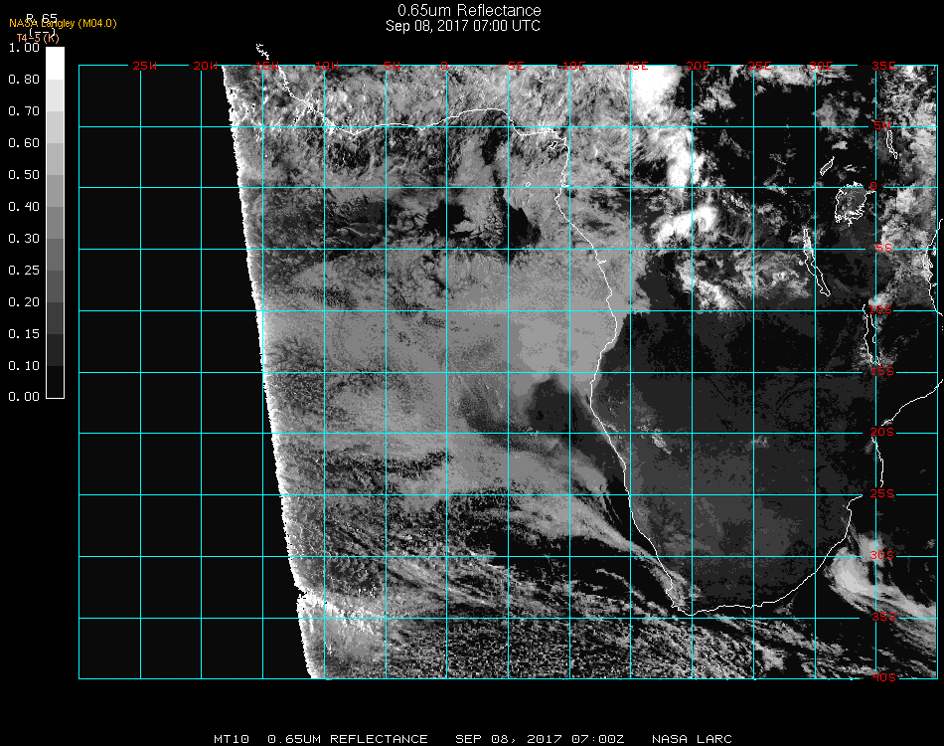The width and height of the screenshot is (944, 746).
Task: Click the 30S latitude label
Action: (x=882, y=556)
